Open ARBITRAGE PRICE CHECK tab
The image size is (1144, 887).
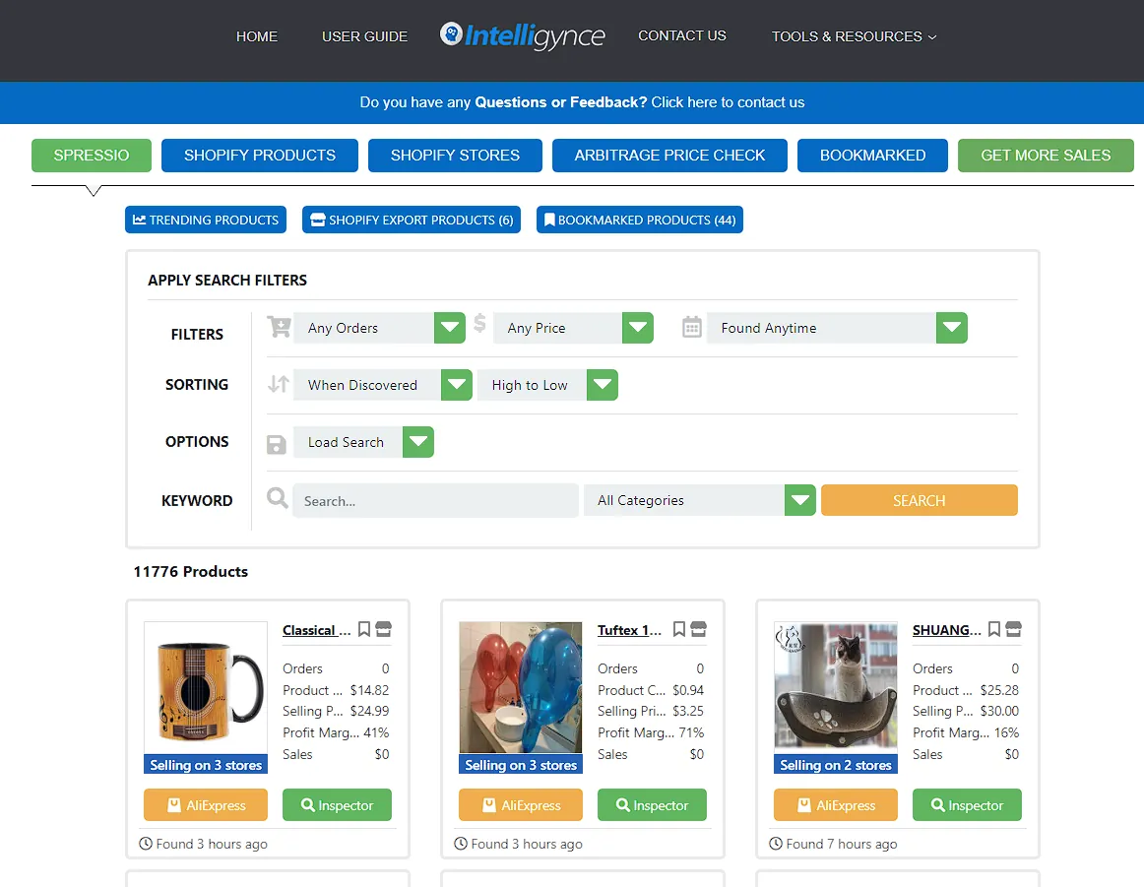click(669, 156)
